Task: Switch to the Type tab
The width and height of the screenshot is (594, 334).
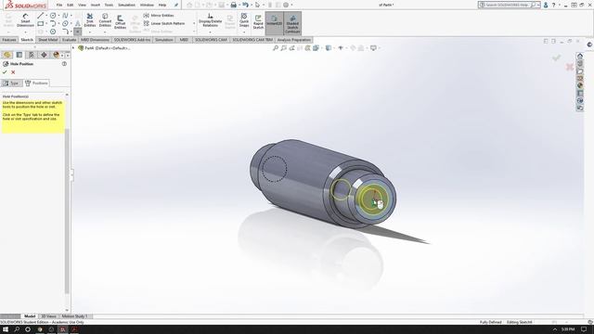Action: (11, 83)
